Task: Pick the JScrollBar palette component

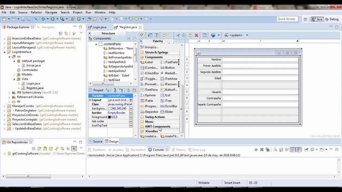Action: tap(169, 106)
